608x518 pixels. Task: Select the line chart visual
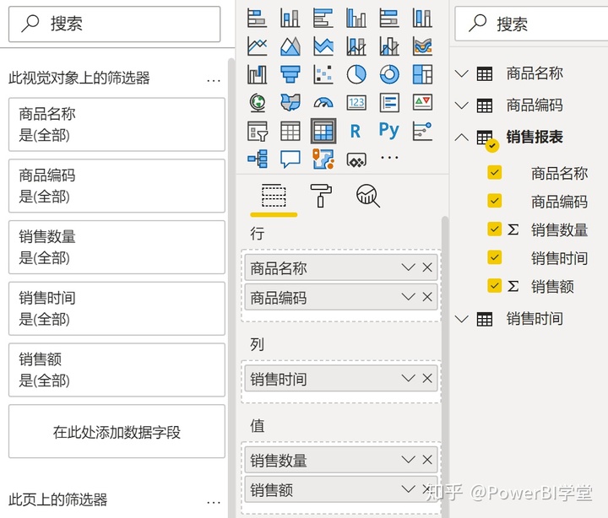pyautogui.click(x=257, y=46)
